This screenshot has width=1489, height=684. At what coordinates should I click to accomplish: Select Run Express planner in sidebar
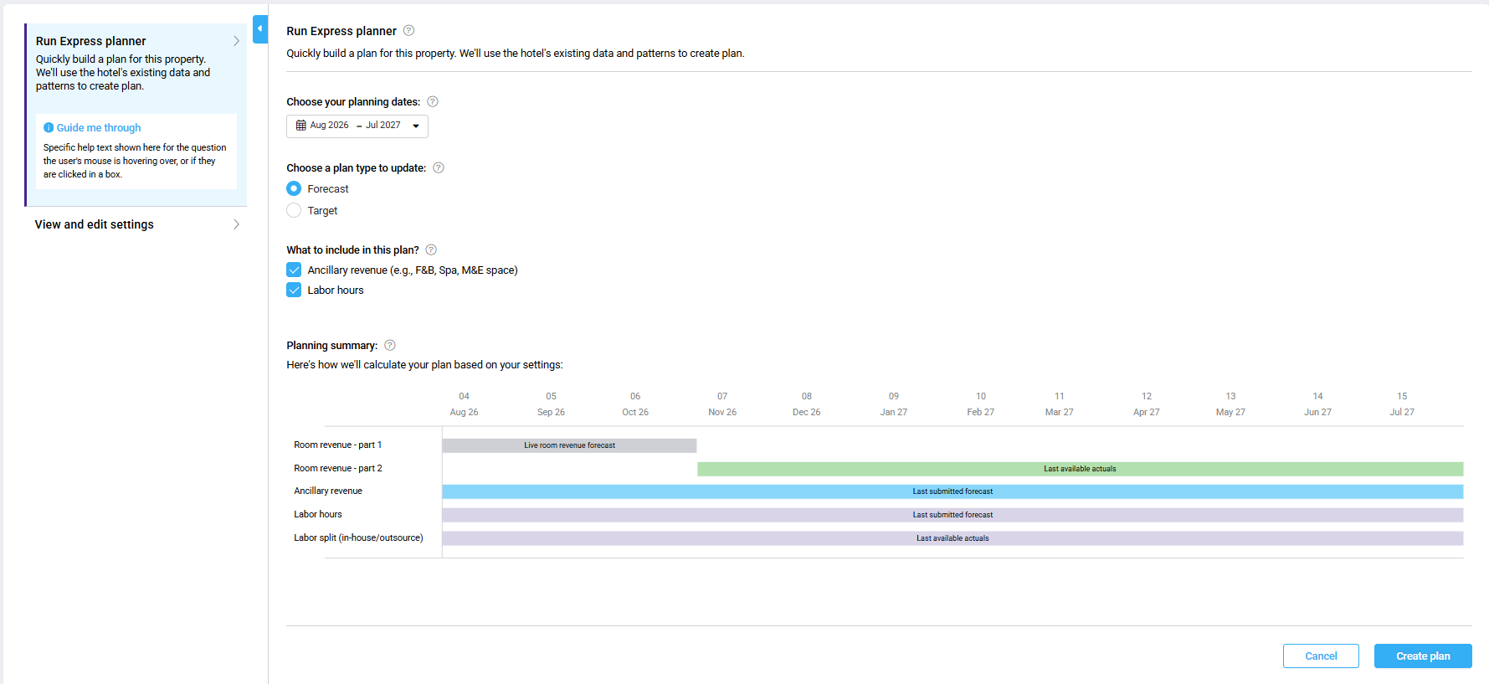point(91,41)
